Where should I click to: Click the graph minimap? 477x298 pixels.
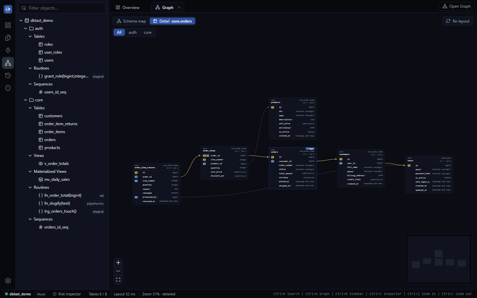[x=439, y=259]
